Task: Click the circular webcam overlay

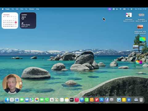Action: [x=12, y=84]
